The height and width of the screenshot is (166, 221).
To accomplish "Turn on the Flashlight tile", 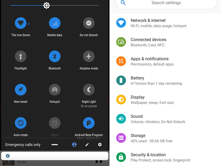I will (21, 56).
